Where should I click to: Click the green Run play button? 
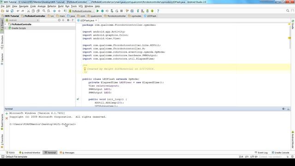98,11
